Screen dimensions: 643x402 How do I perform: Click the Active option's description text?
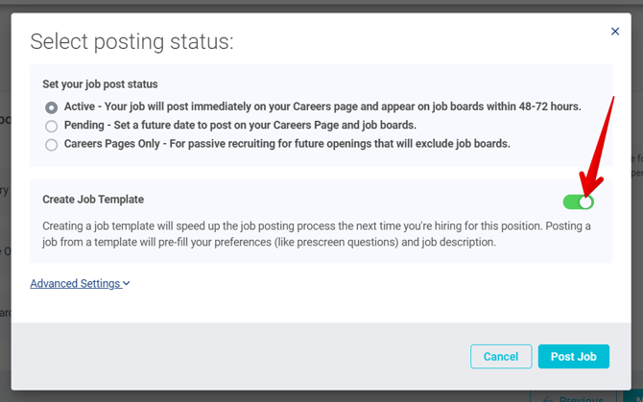322,106
